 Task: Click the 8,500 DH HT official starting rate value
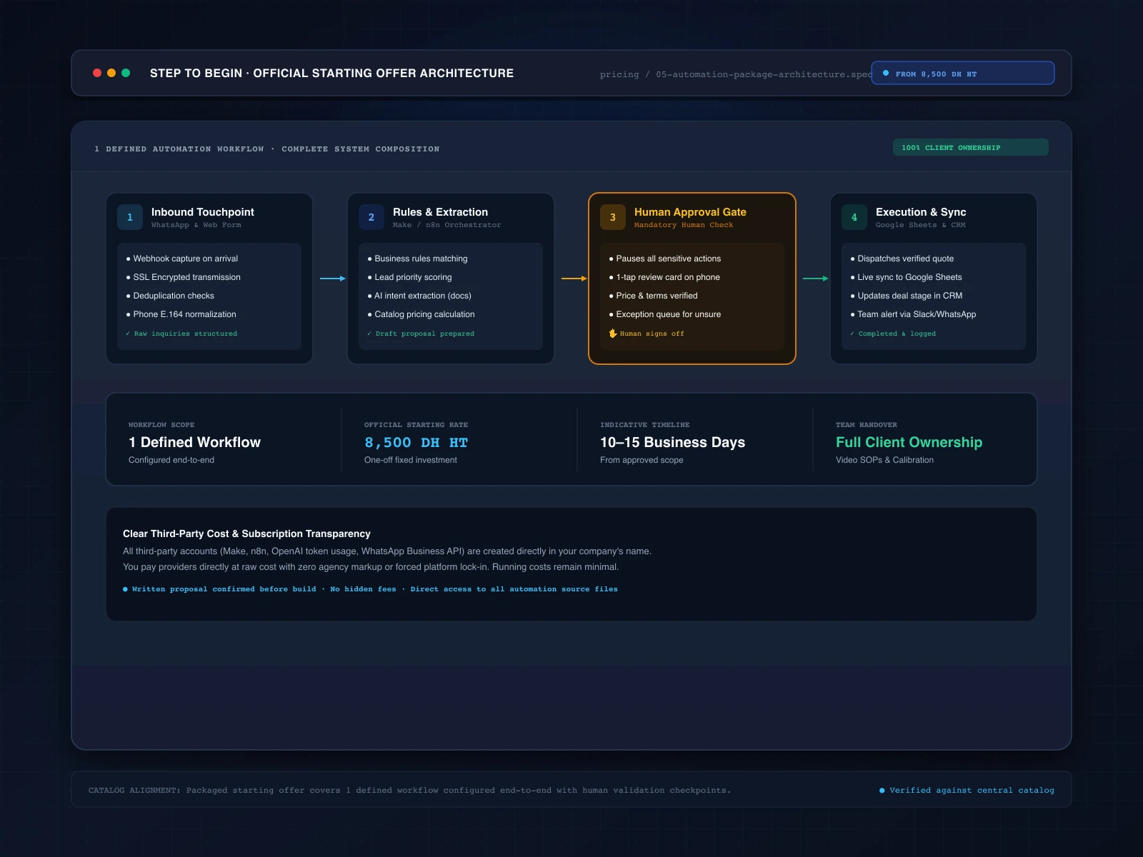click(416, 443)
